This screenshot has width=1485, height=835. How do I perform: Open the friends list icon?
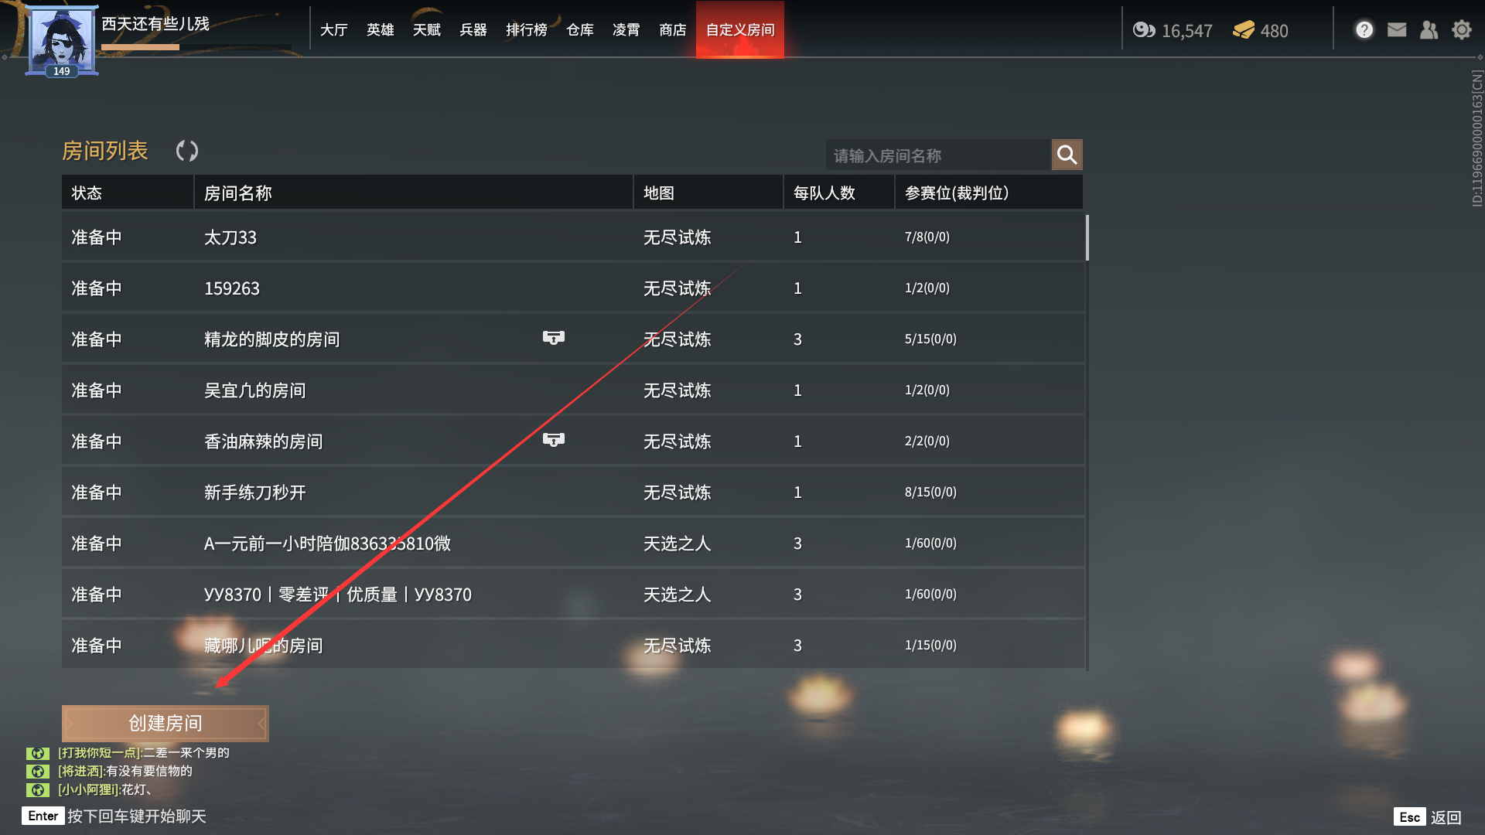(1429, 30)
